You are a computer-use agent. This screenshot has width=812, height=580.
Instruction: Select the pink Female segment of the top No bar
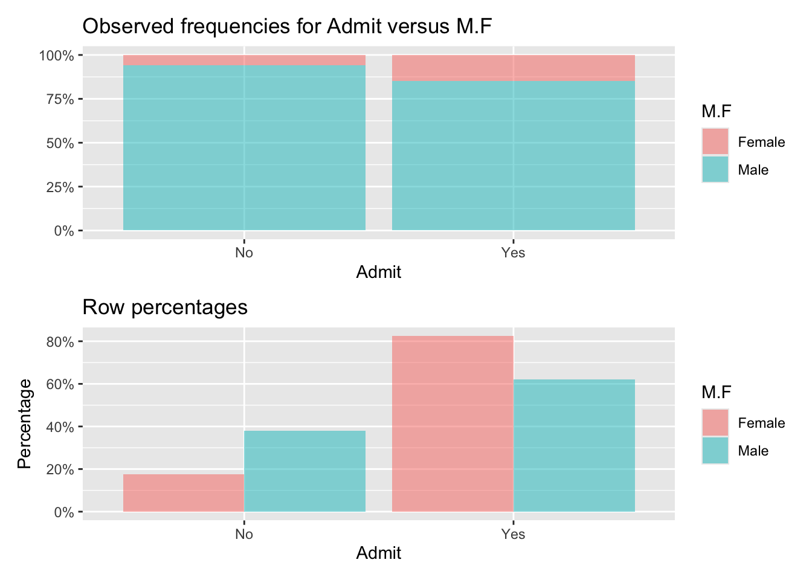coord(244,60)
